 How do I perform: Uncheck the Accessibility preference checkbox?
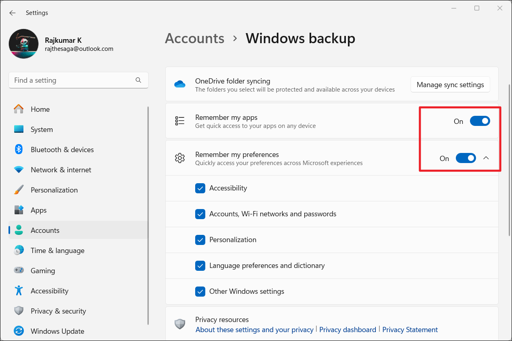tap(200, 188)
